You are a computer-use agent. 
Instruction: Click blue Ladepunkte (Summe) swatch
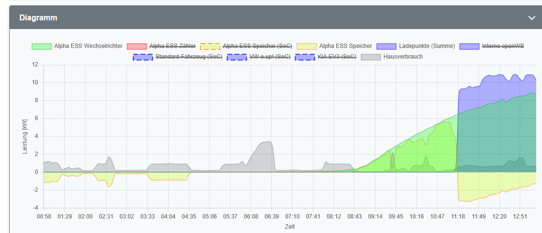click(387, 47)
